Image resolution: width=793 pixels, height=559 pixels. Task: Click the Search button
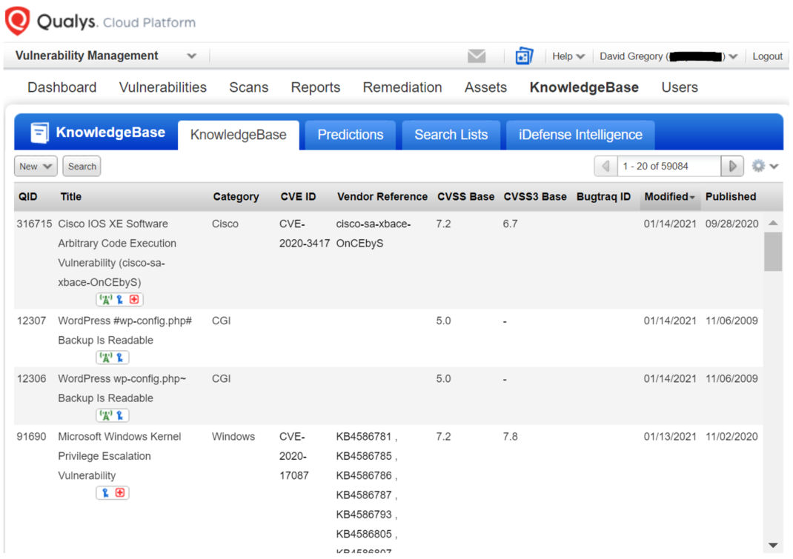point(82,167)
